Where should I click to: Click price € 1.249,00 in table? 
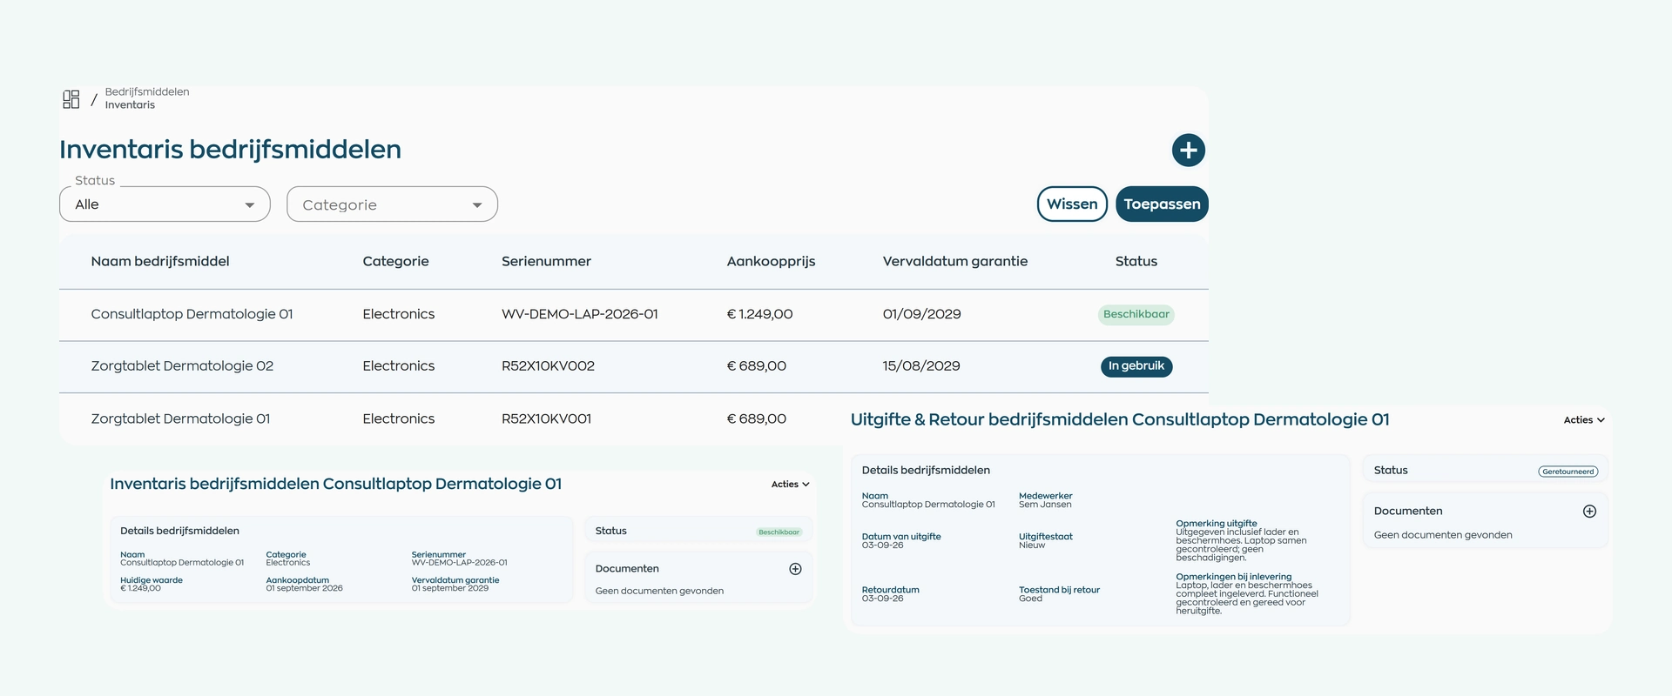point(759,314)
